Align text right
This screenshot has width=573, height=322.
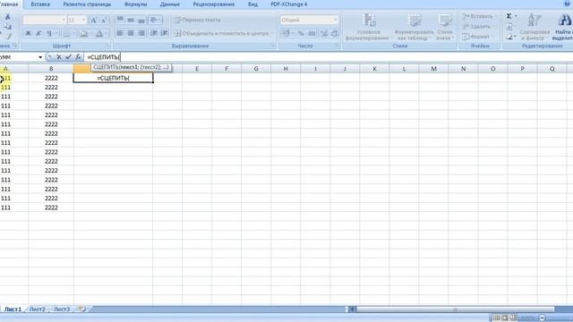[x=141, y=33]
